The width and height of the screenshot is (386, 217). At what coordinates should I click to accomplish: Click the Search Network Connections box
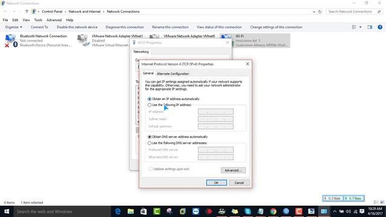click(354, 11)
